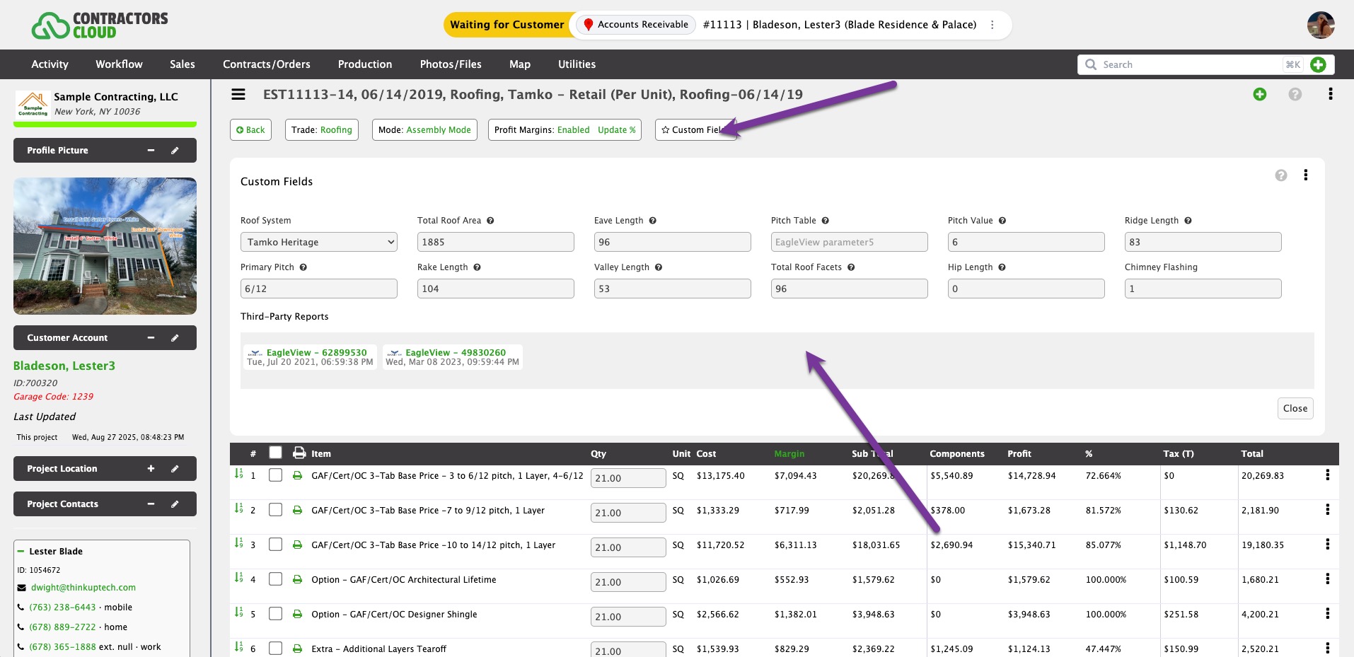Open help icon next to Total Roof Area
1354x657 pixels.
point(490,221)
